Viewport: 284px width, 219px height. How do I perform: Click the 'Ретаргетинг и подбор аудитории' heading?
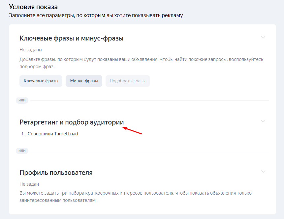tap(72, 122)
